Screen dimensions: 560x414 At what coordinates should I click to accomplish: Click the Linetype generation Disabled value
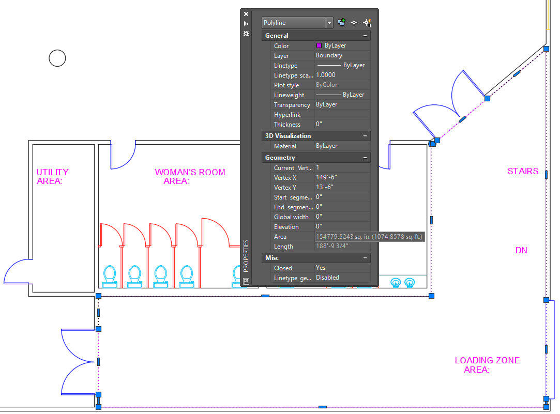pyautogui.click(x=341, y=278)
